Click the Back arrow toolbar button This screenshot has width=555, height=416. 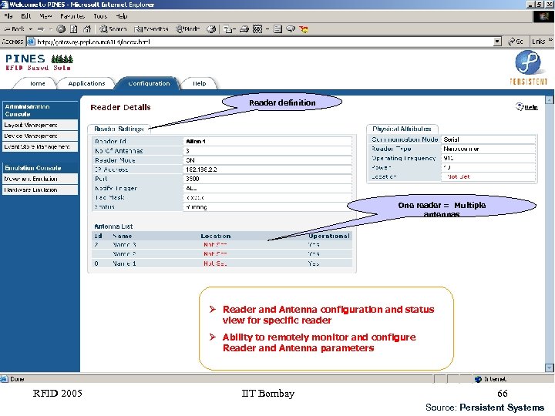click(14, 29)
